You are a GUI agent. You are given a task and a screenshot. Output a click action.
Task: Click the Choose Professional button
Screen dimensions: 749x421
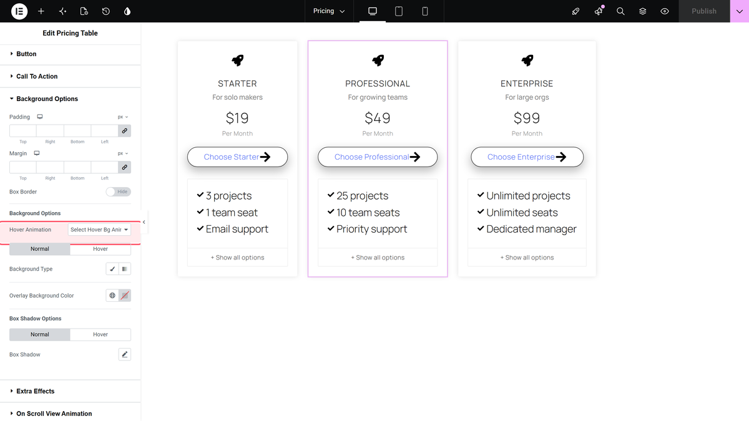378,157
